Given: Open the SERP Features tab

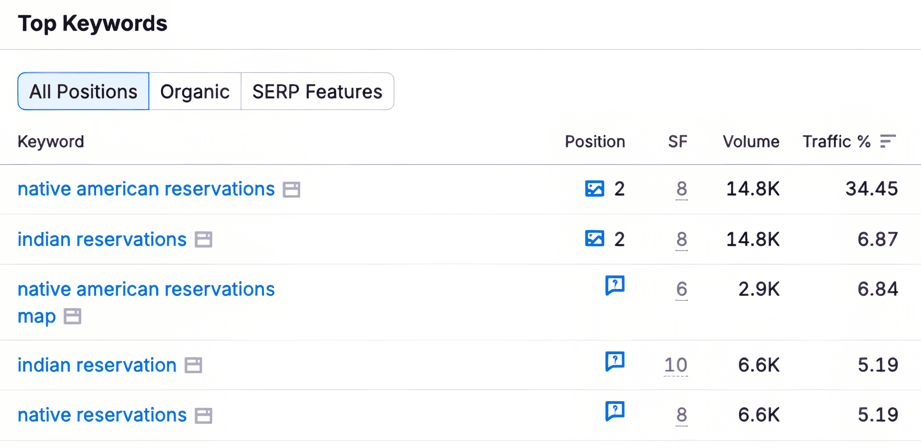Looking at the screenshot, I should point(317,91).
